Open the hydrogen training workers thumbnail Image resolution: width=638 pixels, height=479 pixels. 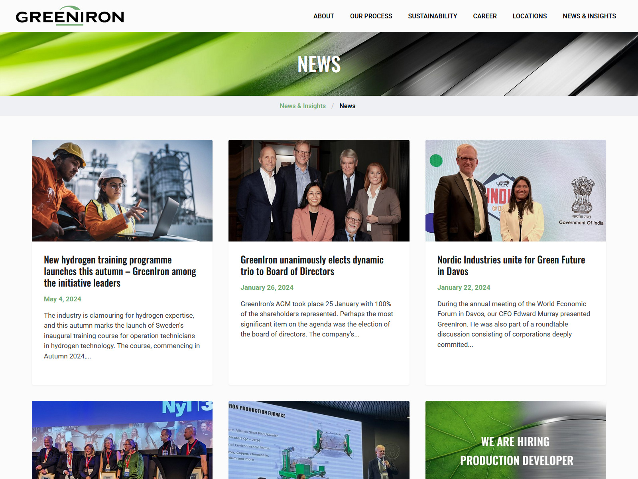click(122, 190)
